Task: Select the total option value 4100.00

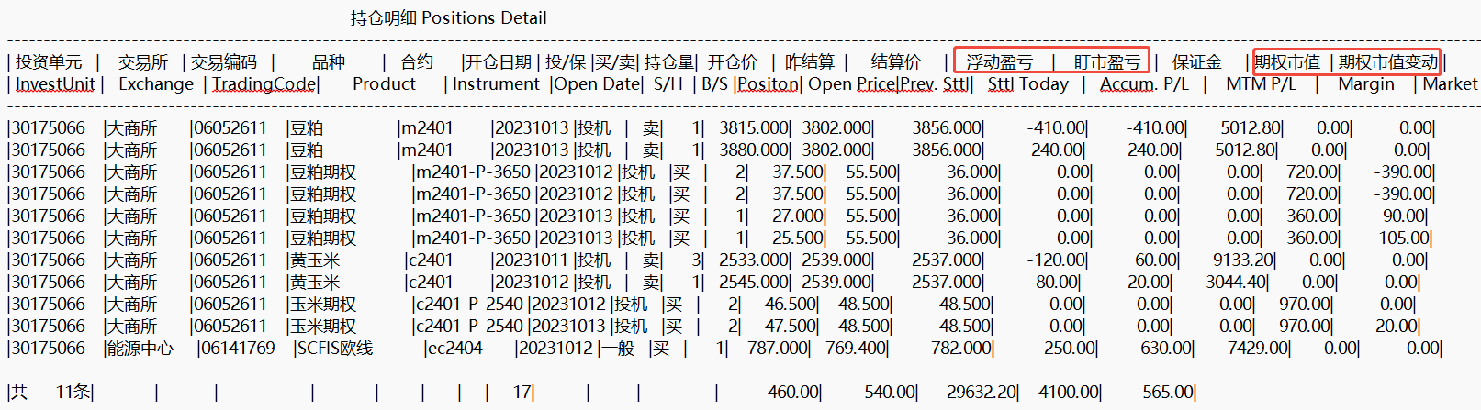Action: pos(1069,393)
